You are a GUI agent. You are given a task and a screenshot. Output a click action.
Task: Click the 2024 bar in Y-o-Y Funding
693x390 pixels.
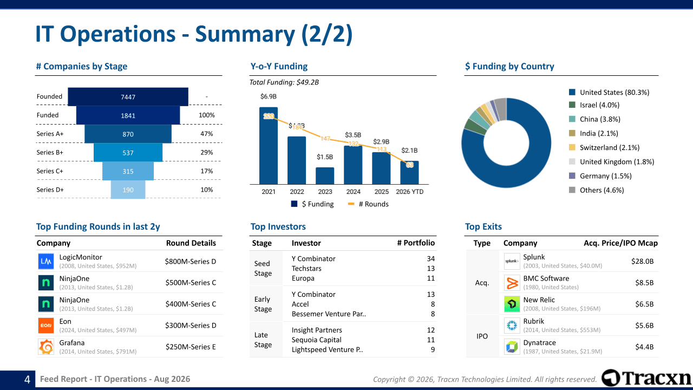353,165
